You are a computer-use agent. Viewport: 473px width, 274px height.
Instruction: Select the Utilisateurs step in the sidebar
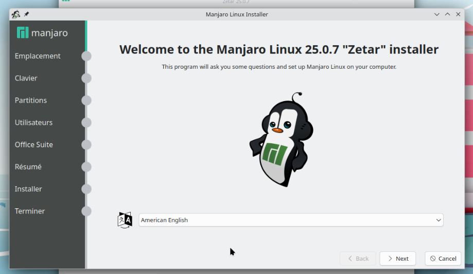[33, 123]
